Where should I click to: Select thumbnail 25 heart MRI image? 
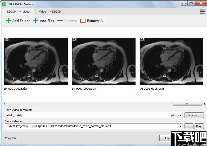172,61
